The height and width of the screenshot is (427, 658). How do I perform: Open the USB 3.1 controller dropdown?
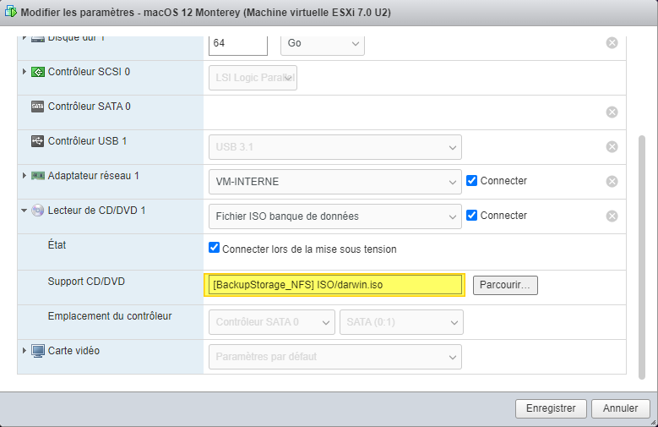coord(335,147)
